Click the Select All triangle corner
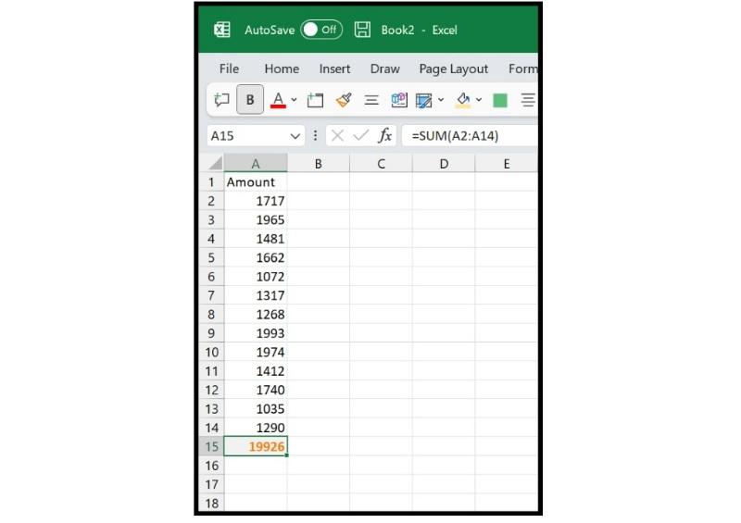741x523 pixels. point(215,164)
